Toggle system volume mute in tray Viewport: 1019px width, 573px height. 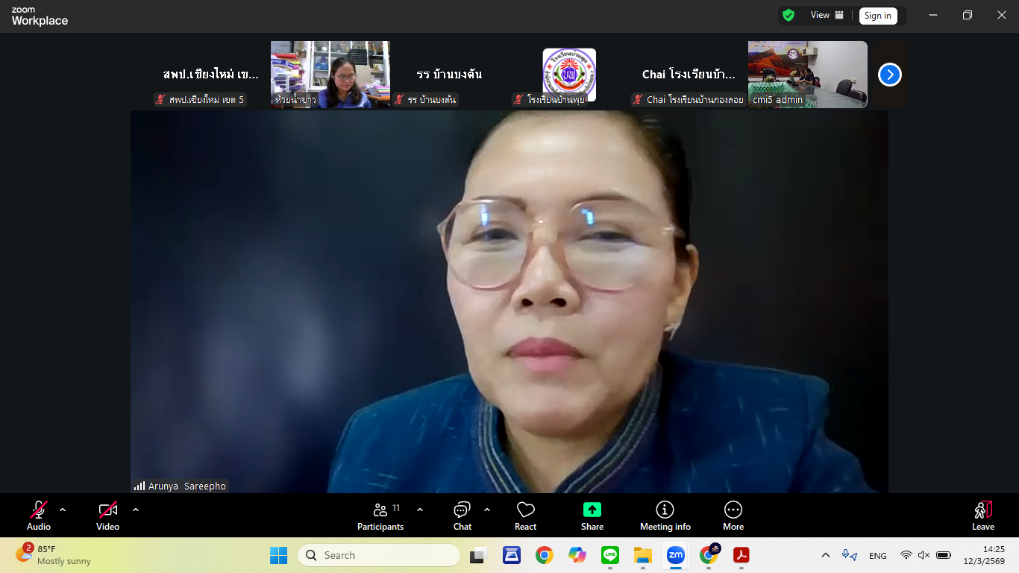click(924, 555)
